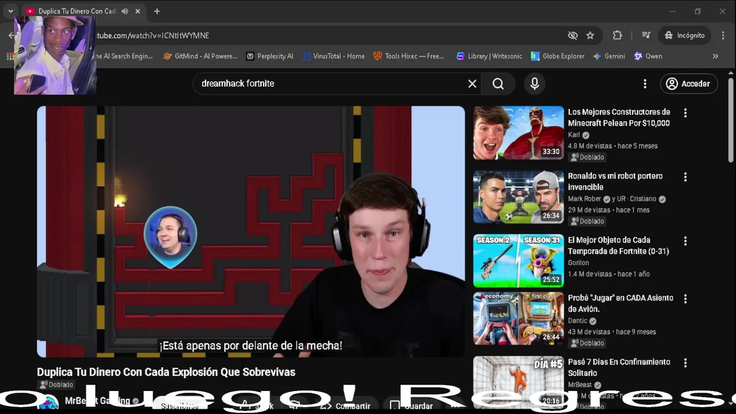Open Dantic channel link

(577, 321)
